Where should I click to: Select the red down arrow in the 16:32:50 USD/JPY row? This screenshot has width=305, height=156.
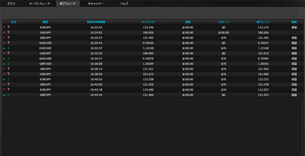tap(4, 53)
